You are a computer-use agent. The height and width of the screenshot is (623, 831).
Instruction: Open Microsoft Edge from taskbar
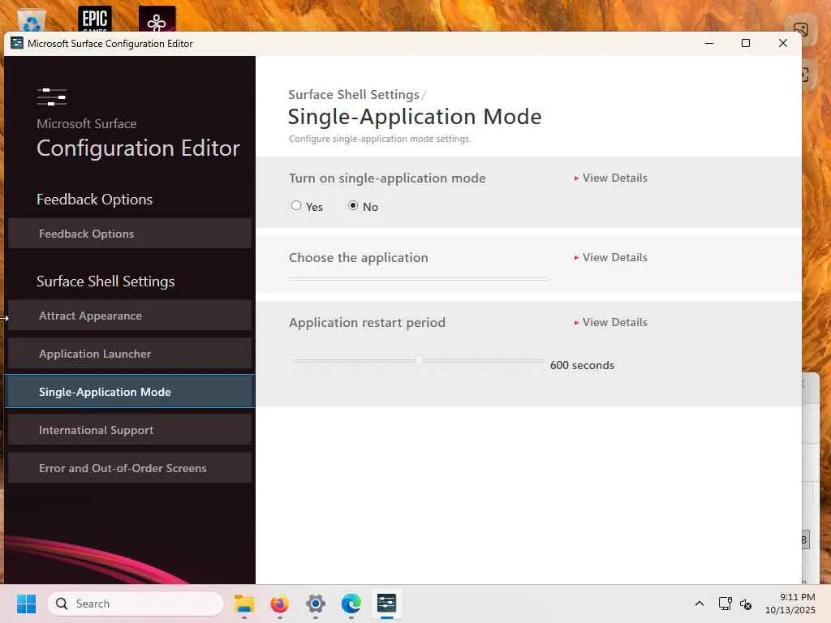351,604
